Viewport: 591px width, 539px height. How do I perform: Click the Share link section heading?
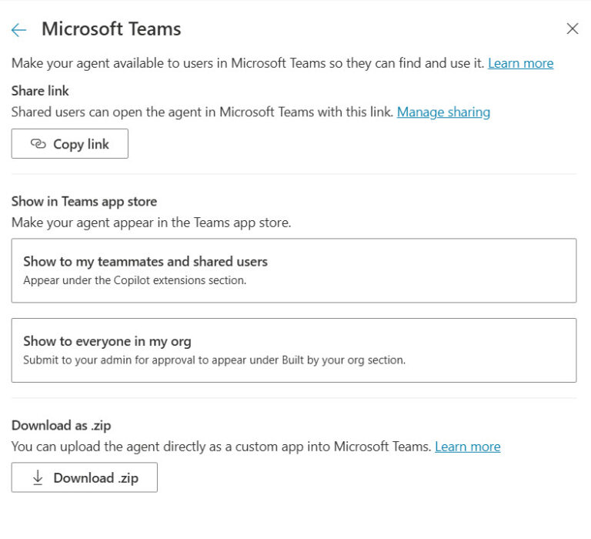(x=40, y=91)
